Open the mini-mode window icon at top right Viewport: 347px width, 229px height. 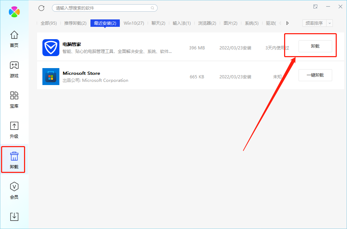click(x=316, y=7)
